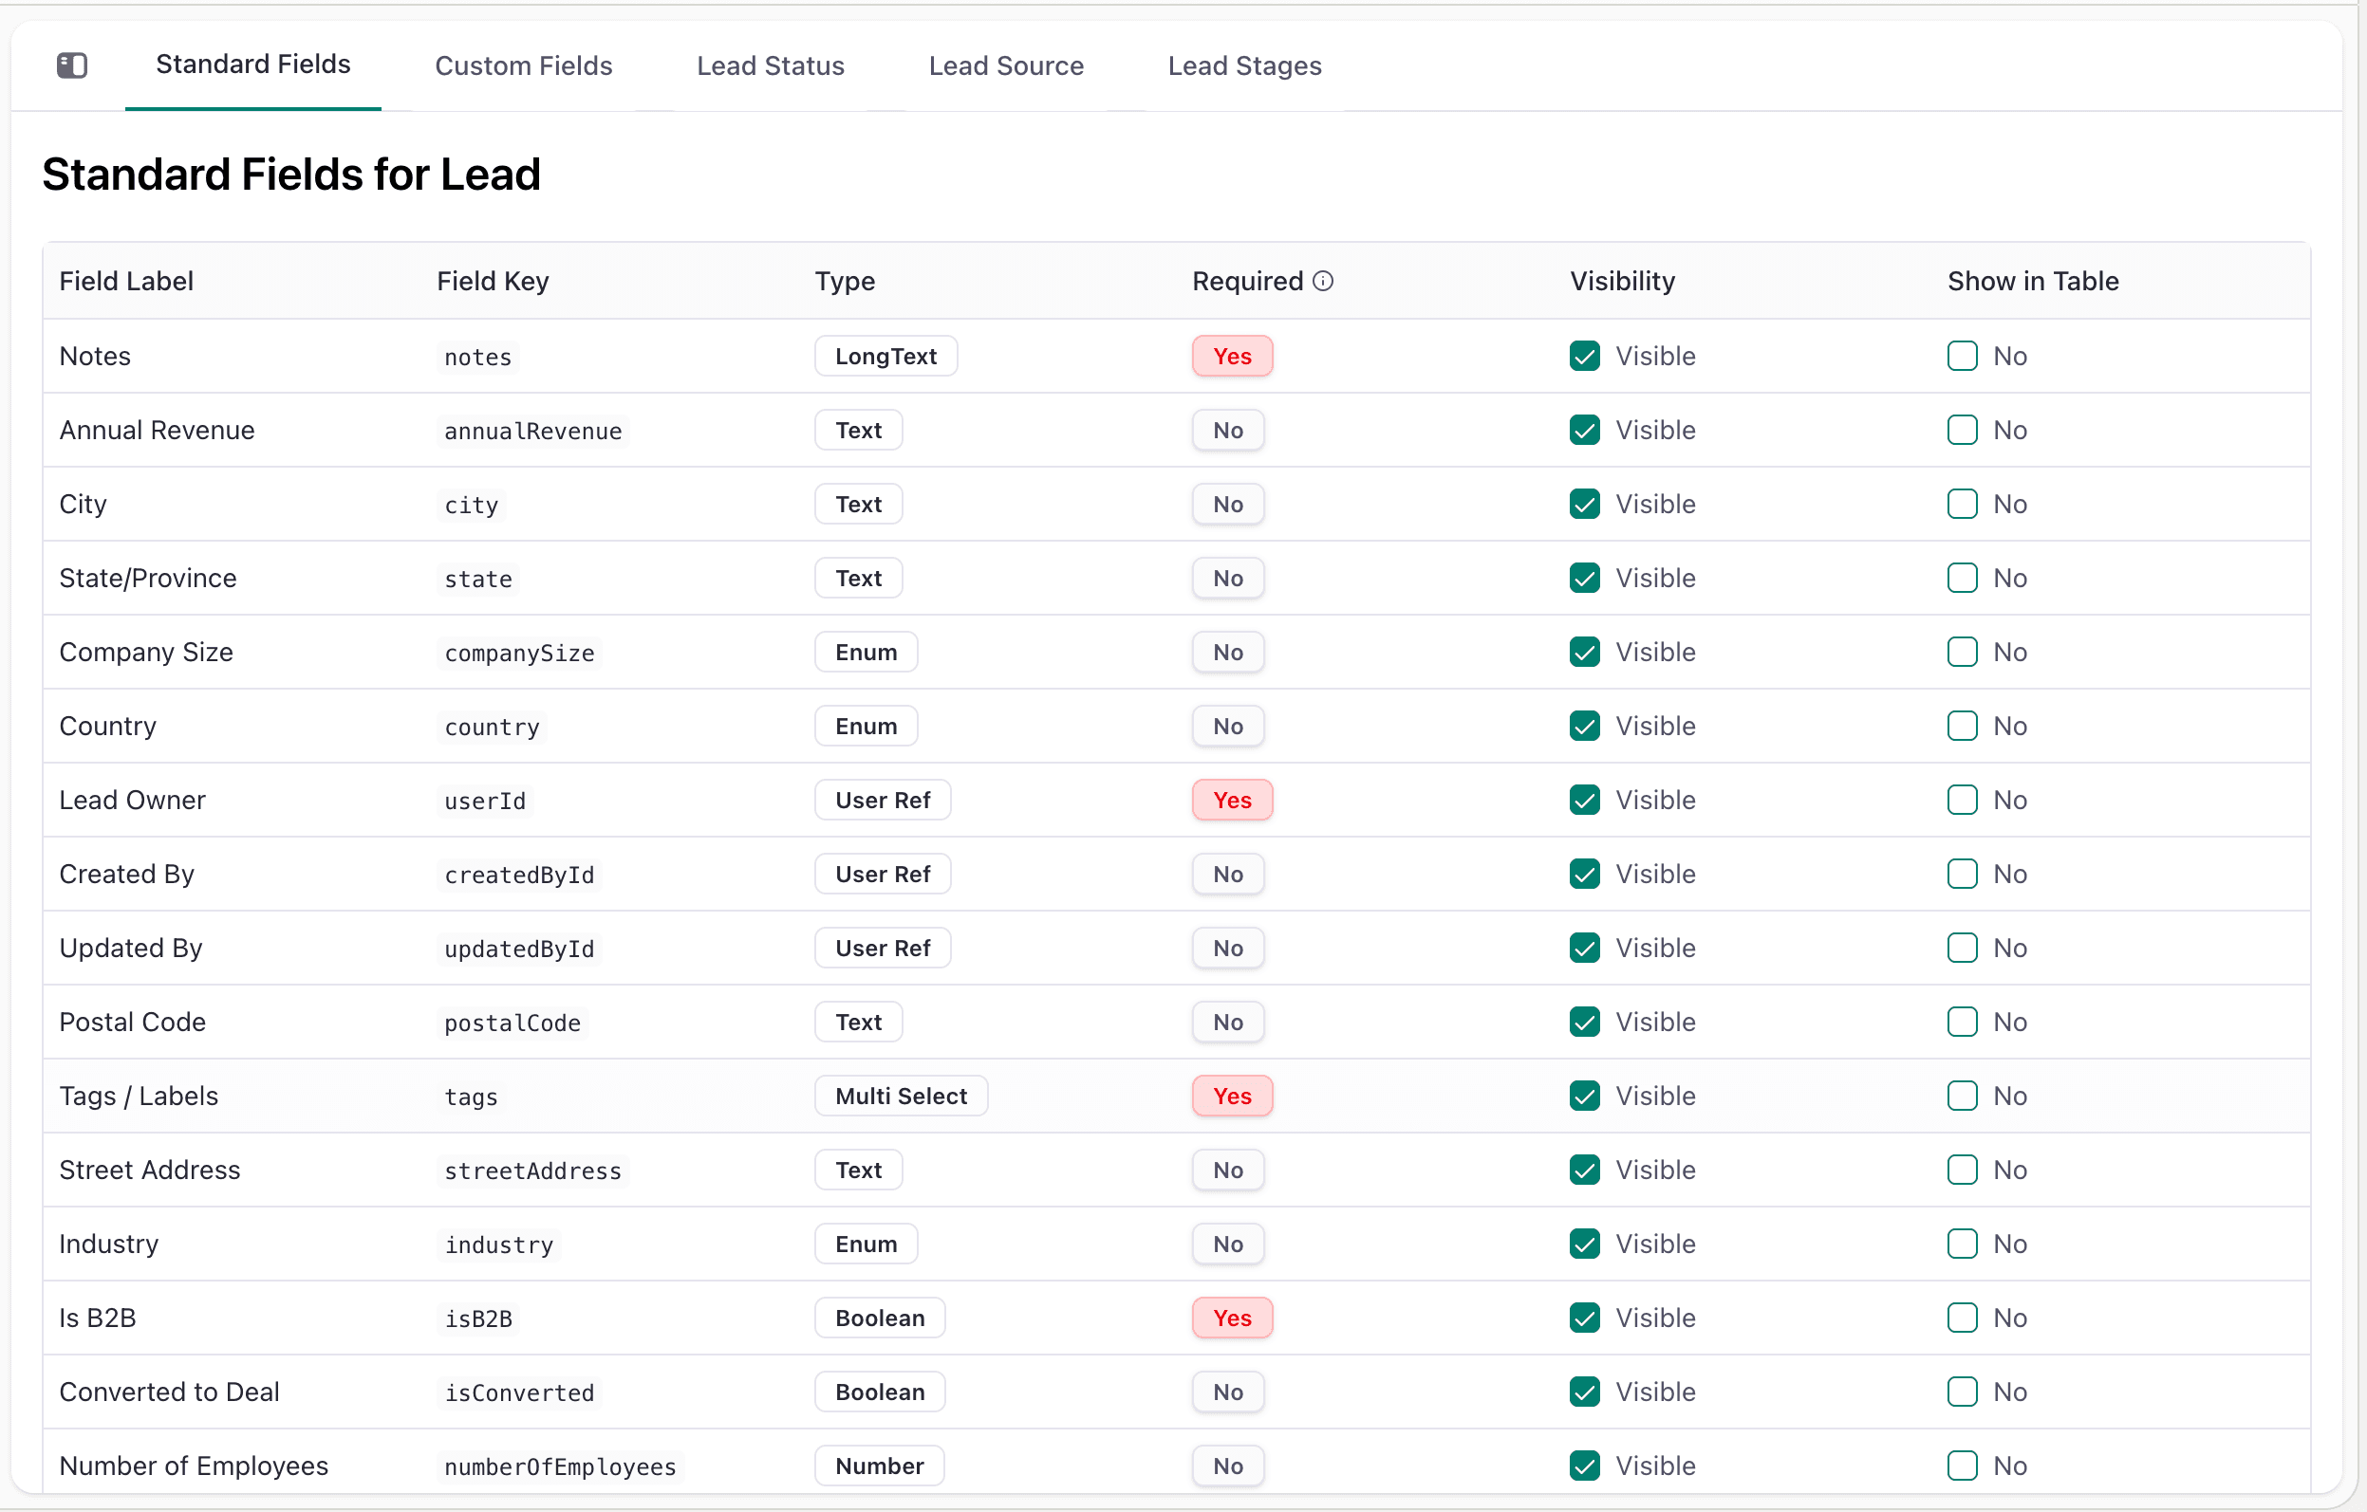The height and width of the screenshot is (1512, 2367).
Task: Select the Lead Stages tab
Action: (x=1244, y=65)
